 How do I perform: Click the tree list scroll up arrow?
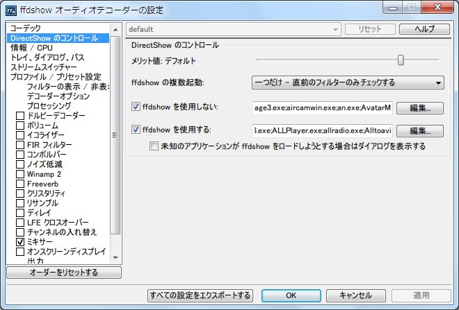click(x=115, y=30)
